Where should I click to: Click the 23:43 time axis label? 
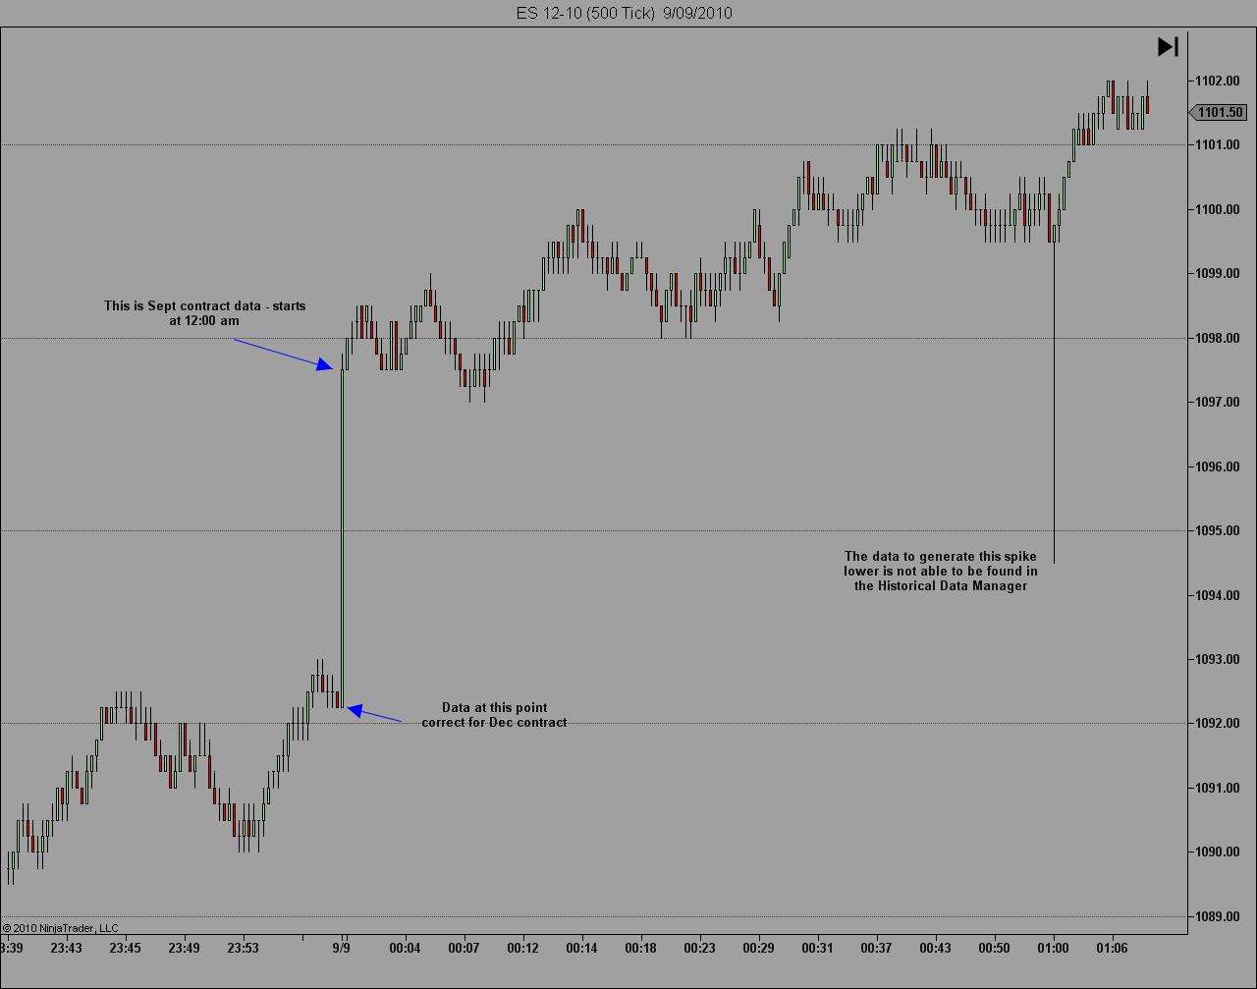67,949
